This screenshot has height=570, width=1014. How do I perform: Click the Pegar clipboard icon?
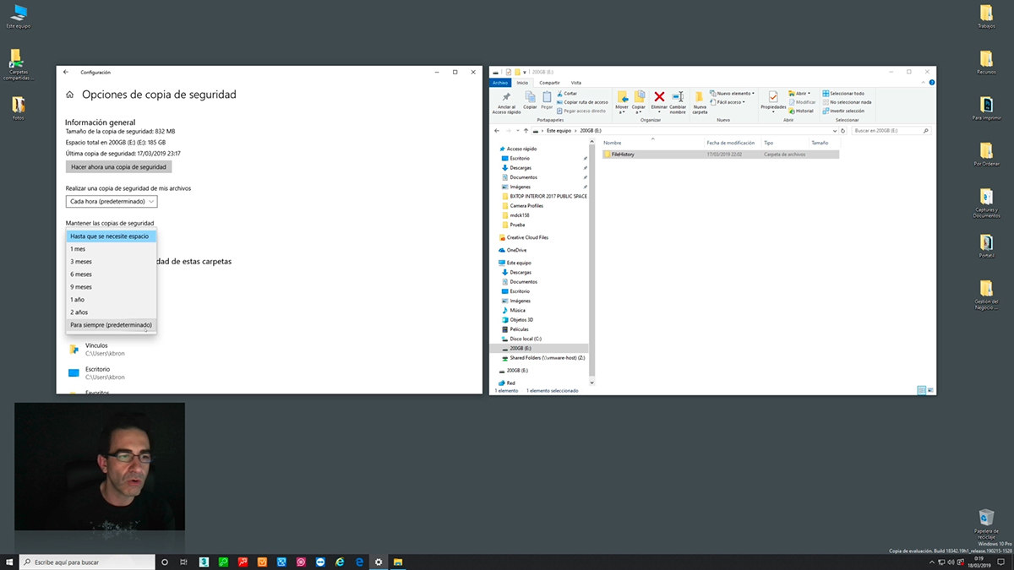(x=547, y=97)
